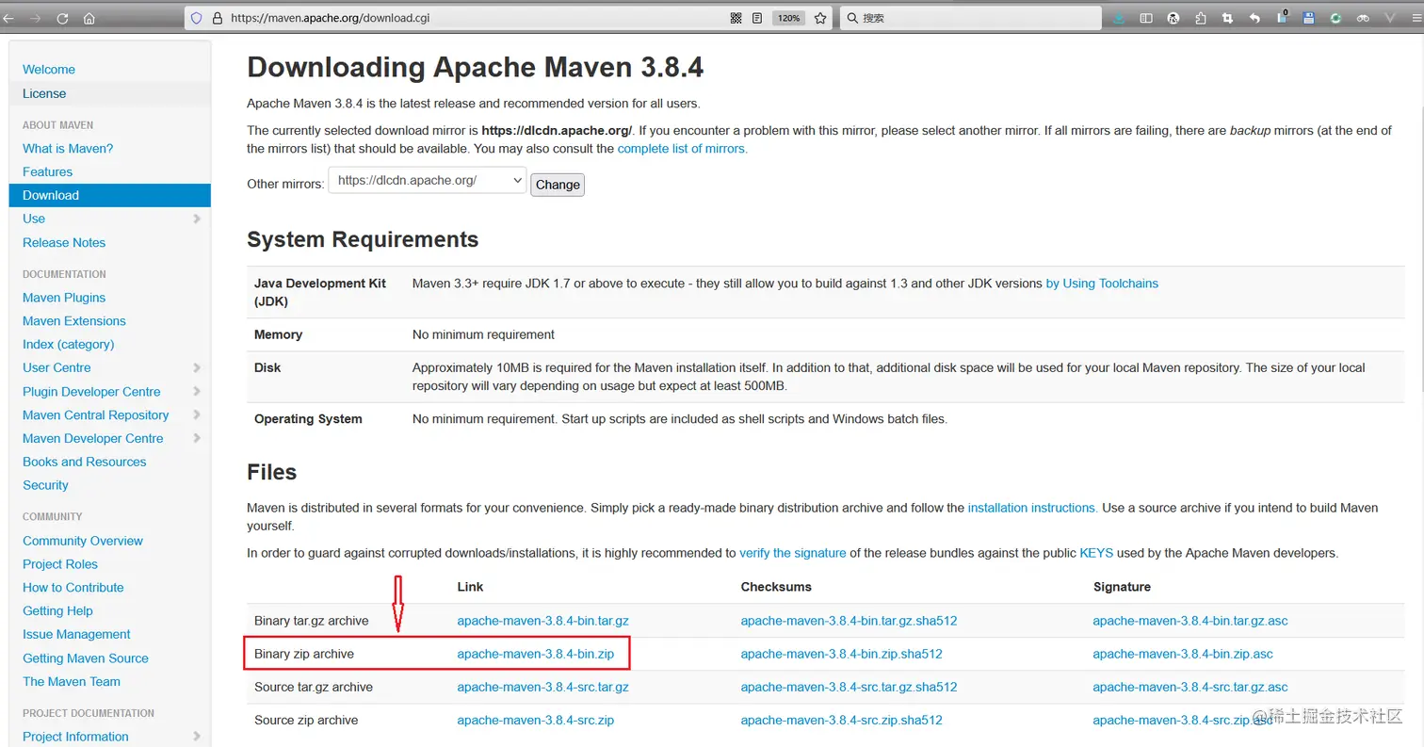Expand the Project Information arrow
This screenshot has width=1424, height=747.
click(x=197, y=737)
